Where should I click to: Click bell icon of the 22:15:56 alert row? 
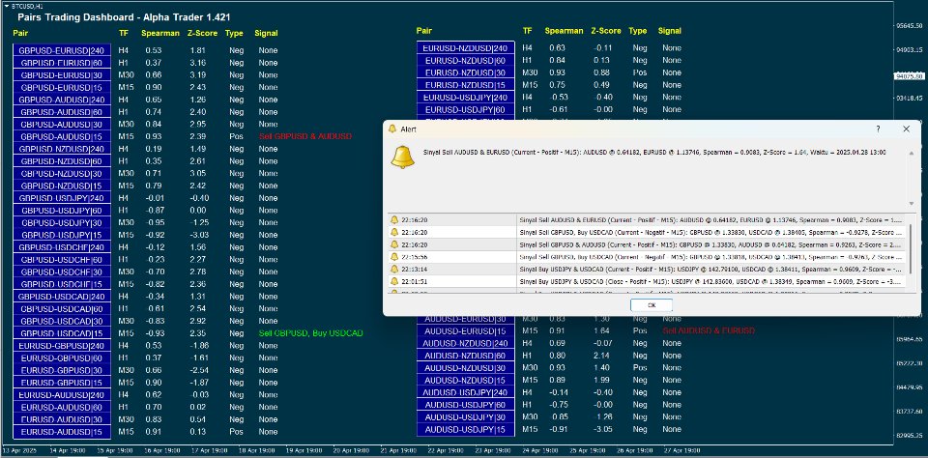394,257
